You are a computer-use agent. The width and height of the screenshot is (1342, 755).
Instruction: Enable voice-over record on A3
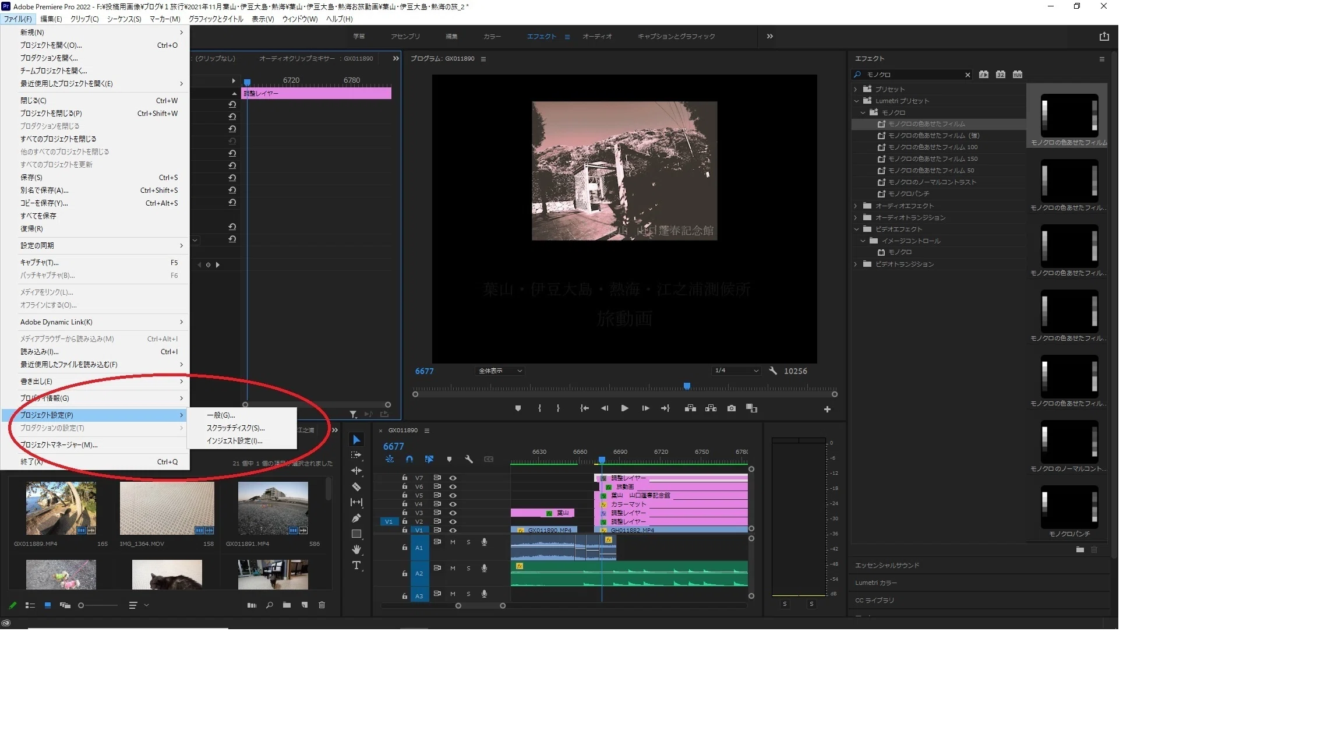coord(484,594)
